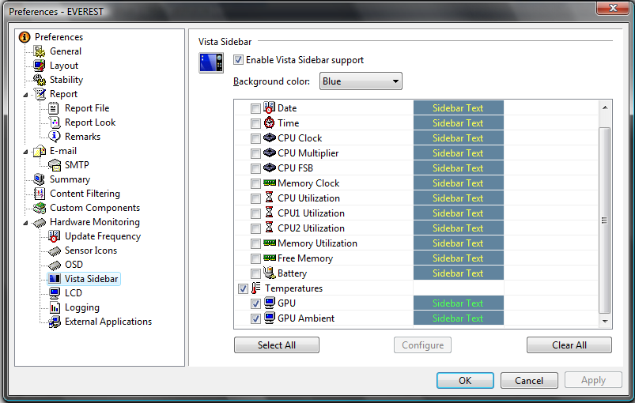Click the Logging chart icon
The height and width of the screenshot is (403, 635).
click(x=55, y=307)
